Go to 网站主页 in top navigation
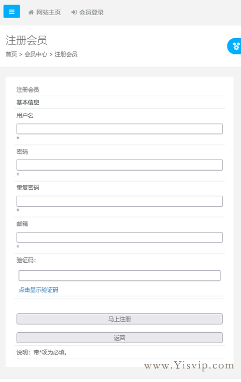 (x=48, y=12)
